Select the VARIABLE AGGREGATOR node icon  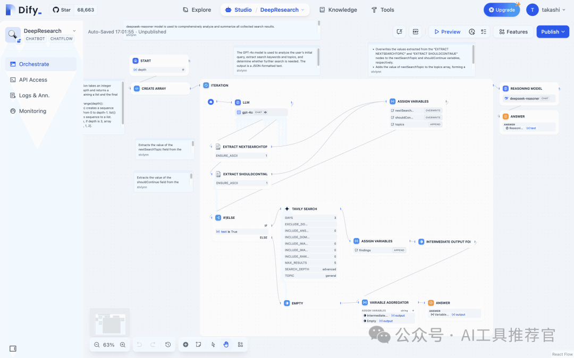pyautogui.click(x=365, y=302)
